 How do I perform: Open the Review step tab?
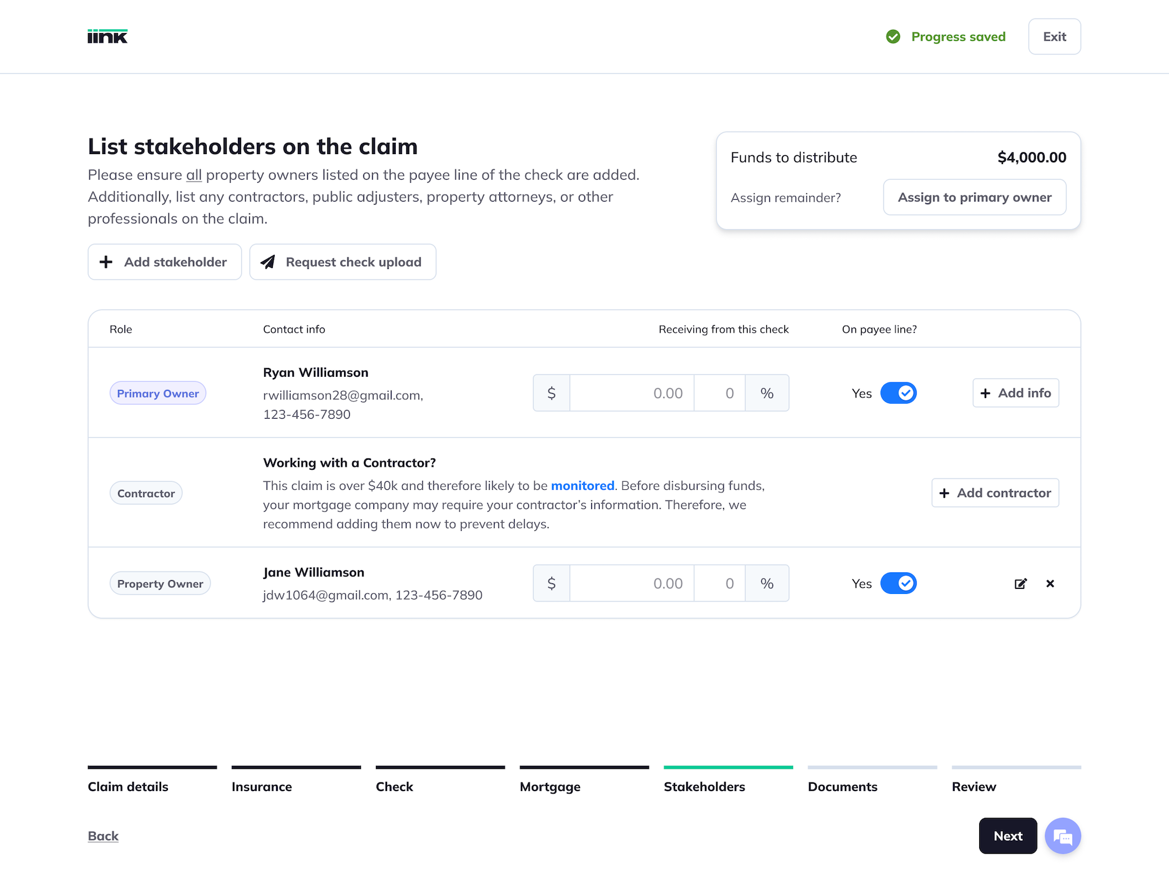(974, 786)
